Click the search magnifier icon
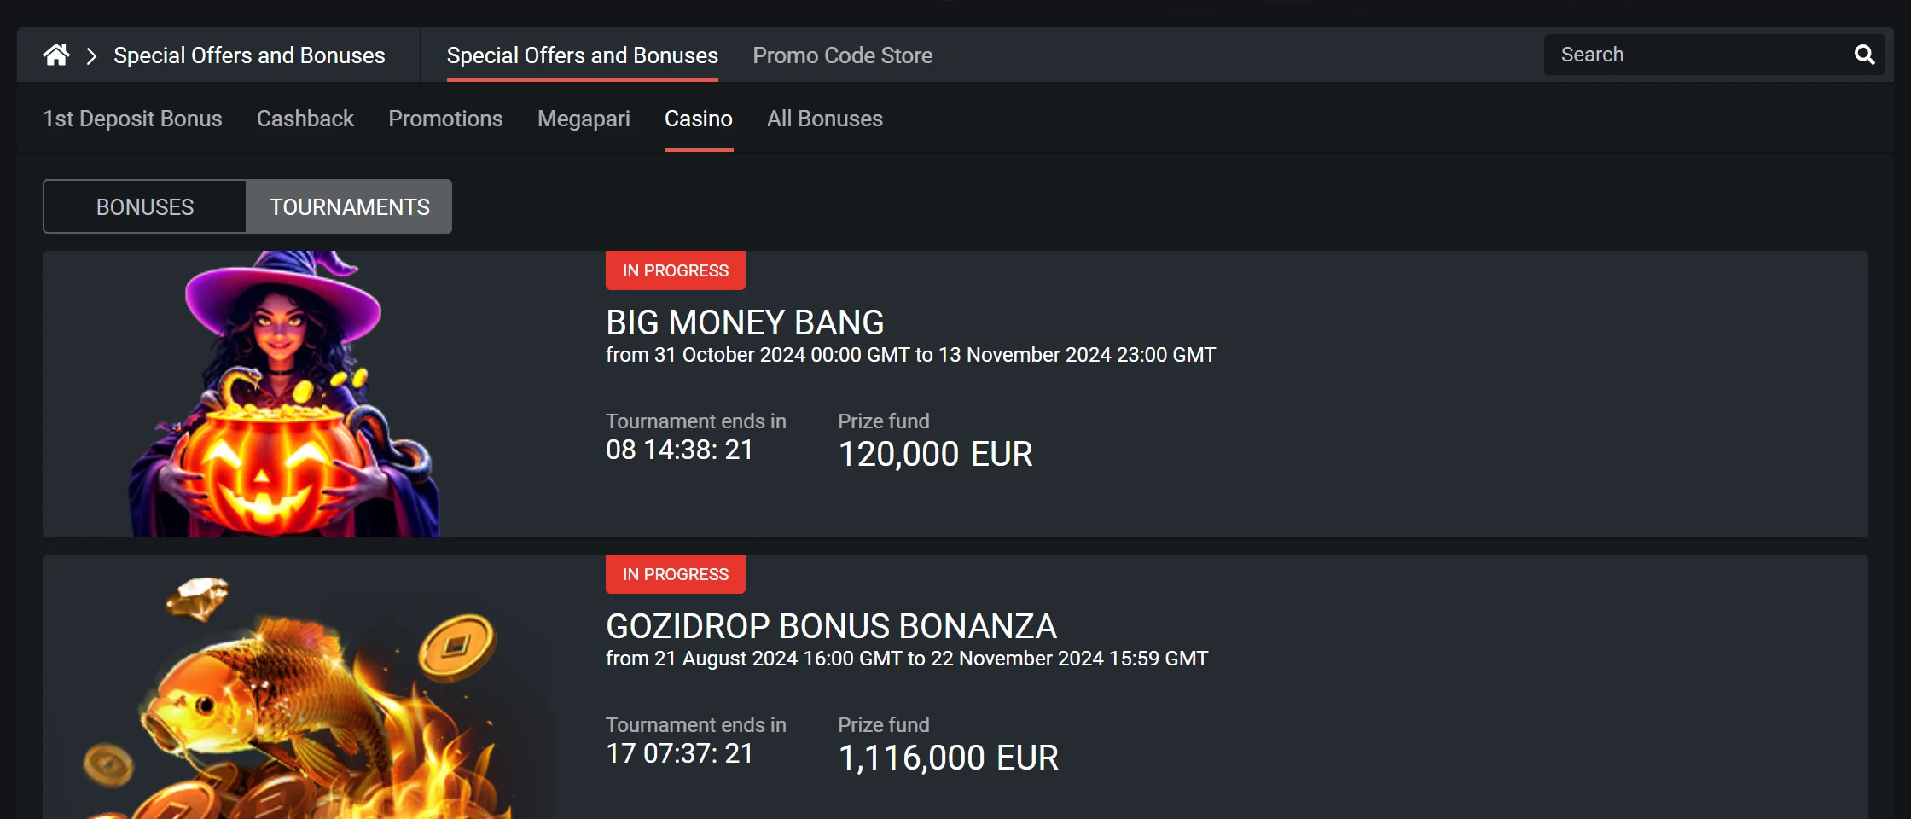Image resolution: width=1911 pixels, height=819 pixels. 1864,55
